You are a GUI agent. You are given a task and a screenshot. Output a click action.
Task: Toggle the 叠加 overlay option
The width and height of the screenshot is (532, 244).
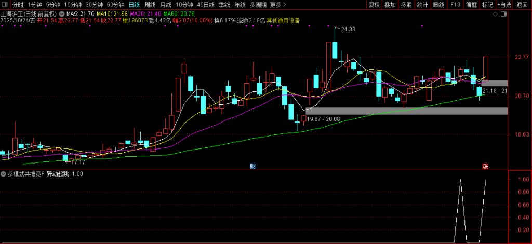click(x=390, y=5)
